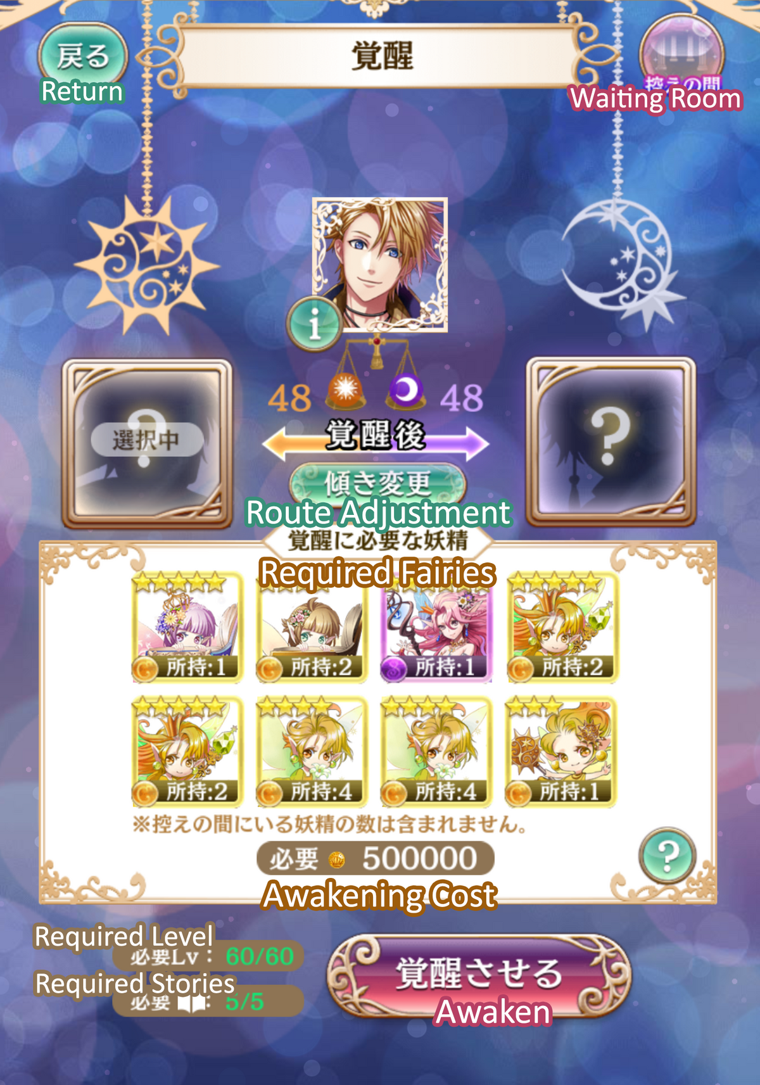Tap the Required Level 60/60 indicator
This screenshot has height=1085, width=760.
click(x=209, y=956)
